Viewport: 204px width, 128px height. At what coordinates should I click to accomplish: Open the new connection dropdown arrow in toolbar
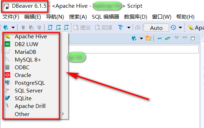click(13, 27)
